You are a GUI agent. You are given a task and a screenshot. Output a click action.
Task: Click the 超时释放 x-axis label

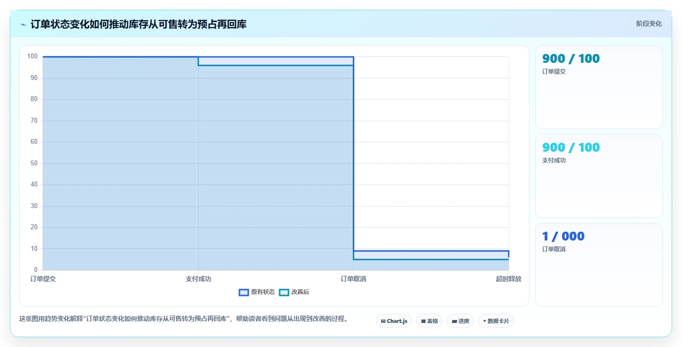click(509, 279)
